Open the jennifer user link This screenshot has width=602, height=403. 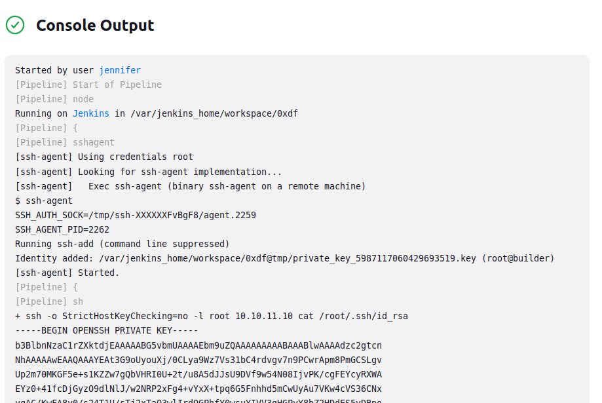tap(120, 70)
